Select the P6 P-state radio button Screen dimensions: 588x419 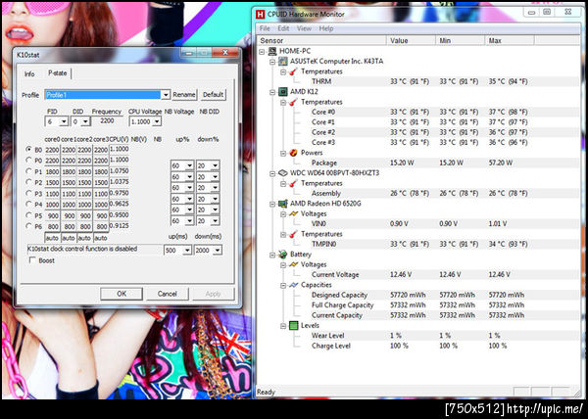[28, 226]
